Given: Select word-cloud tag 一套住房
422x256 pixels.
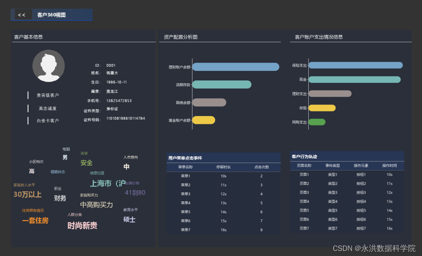Looking at the screenshot, I should click(35, 221).
